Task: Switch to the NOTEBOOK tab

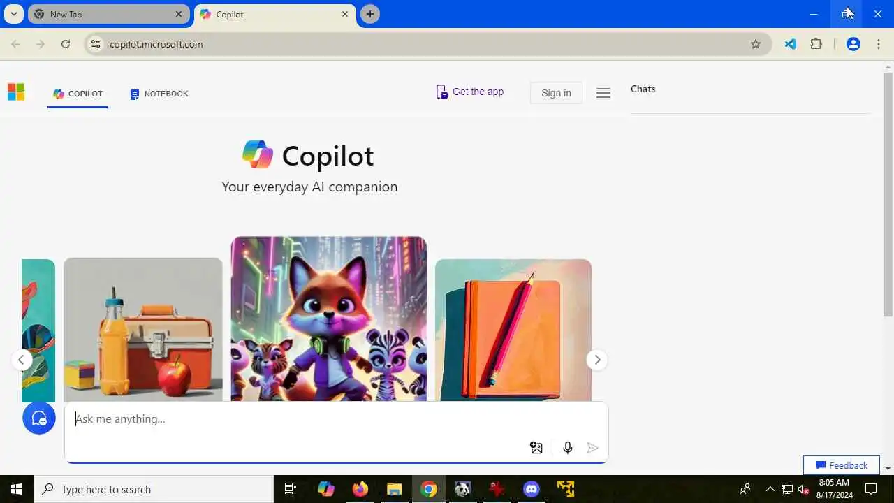Action: [159, 94]
